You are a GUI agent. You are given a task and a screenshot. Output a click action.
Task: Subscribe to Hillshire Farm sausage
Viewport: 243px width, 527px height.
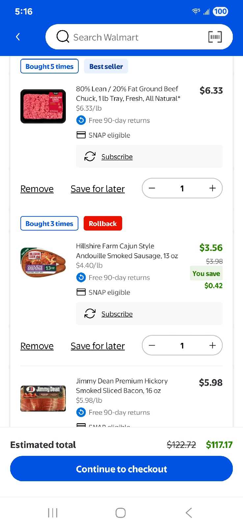pyautogui.click(x=117, y=314)
